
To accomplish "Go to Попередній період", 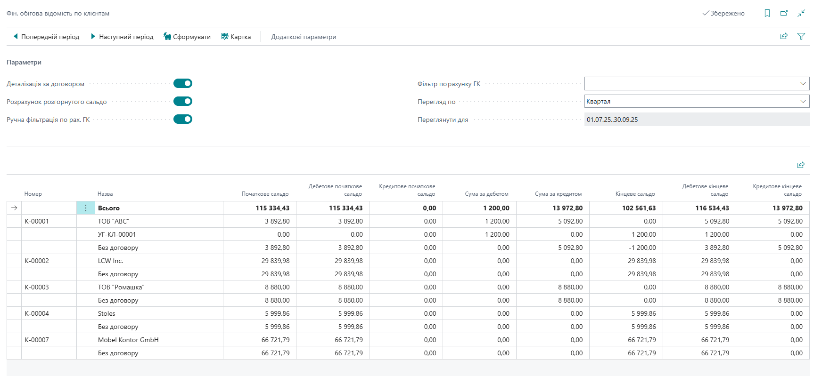I will (46, 37).
